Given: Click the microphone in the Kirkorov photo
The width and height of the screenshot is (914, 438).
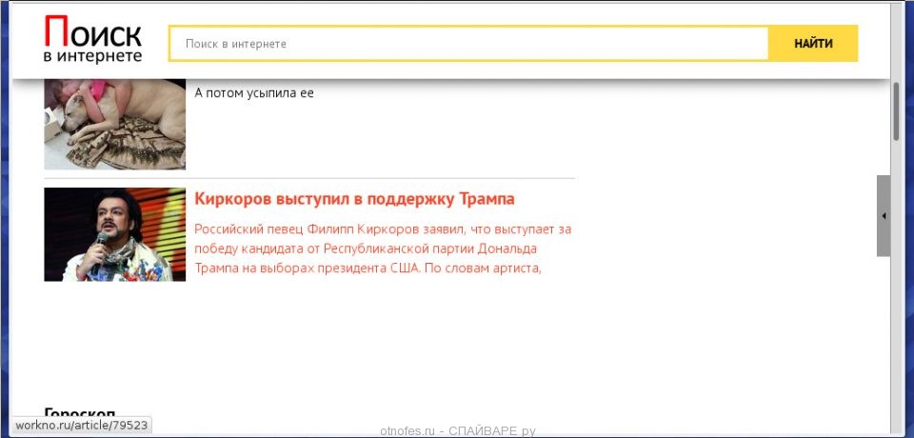Looking at the screenshot, I should [x=102, y=239].
